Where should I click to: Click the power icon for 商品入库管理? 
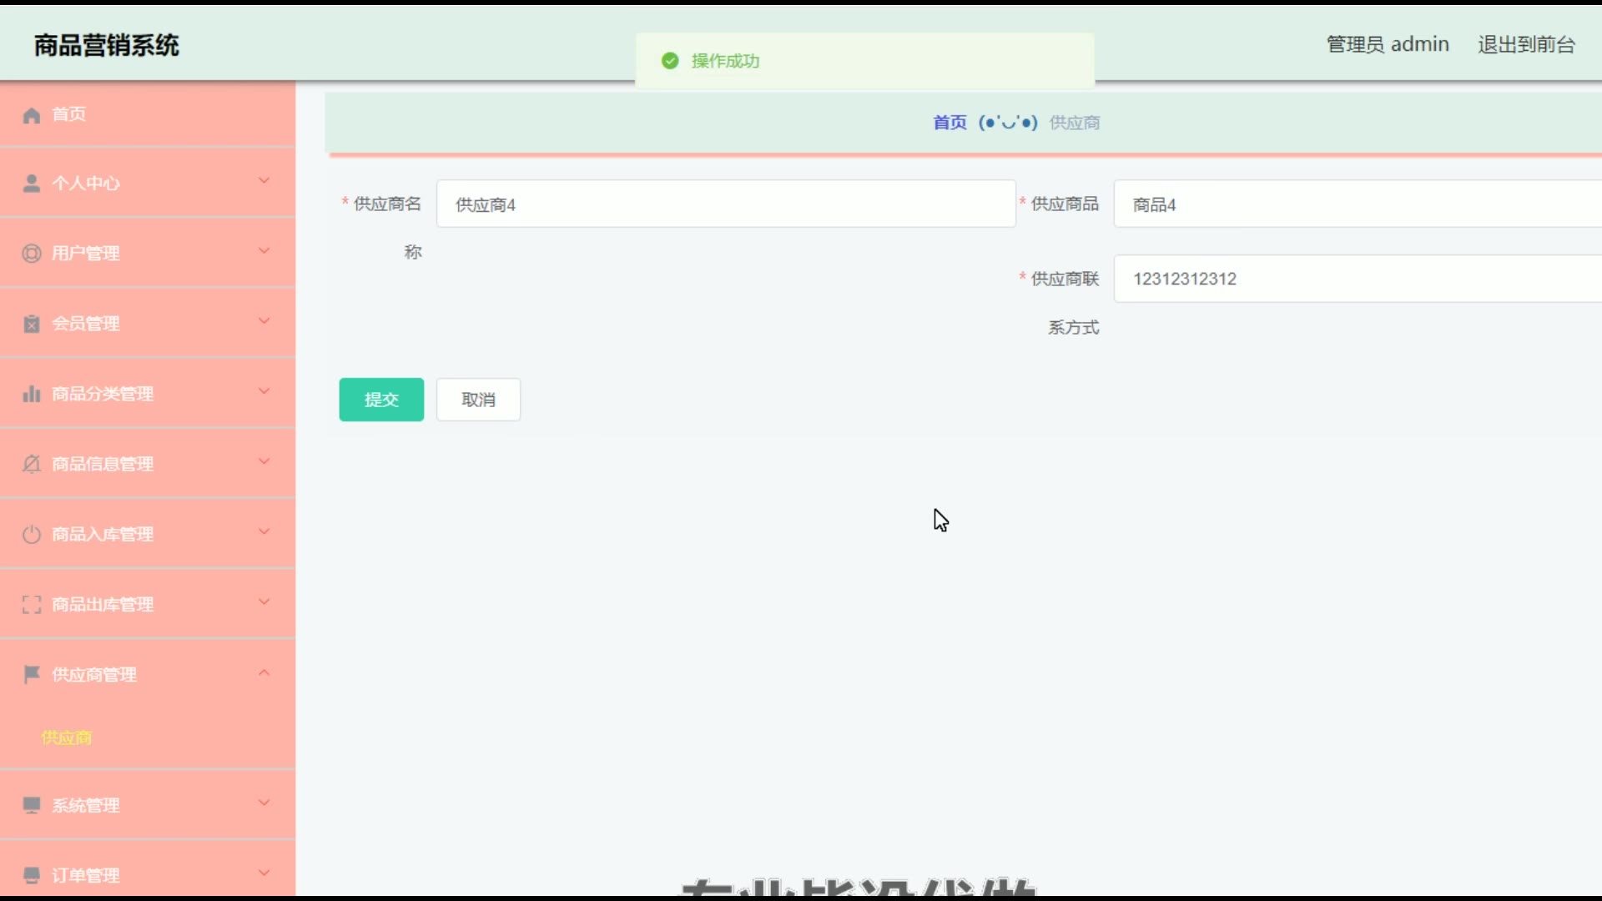[32, 535]
